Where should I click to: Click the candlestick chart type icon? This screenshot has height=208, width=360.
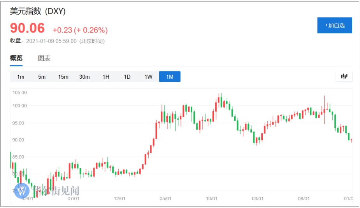[x=344, y=76]
